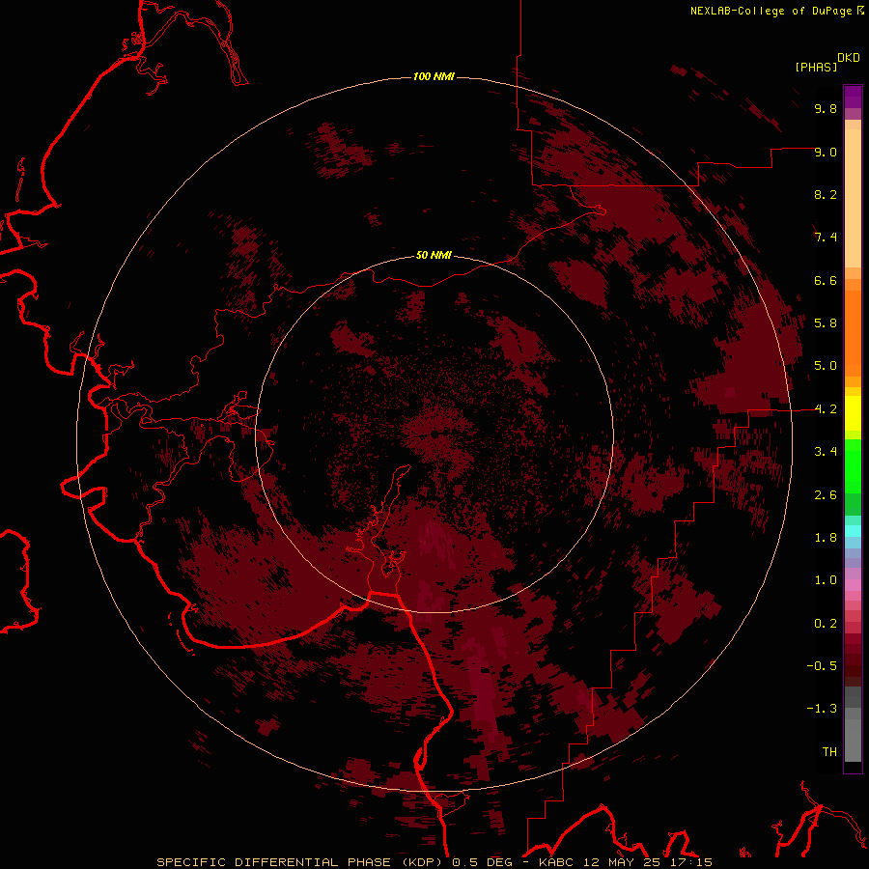The width and height of the screenshot is (869, 869).
Task: Click the 'NEXLAB-College of DuPage' header text
Action: 771,11
